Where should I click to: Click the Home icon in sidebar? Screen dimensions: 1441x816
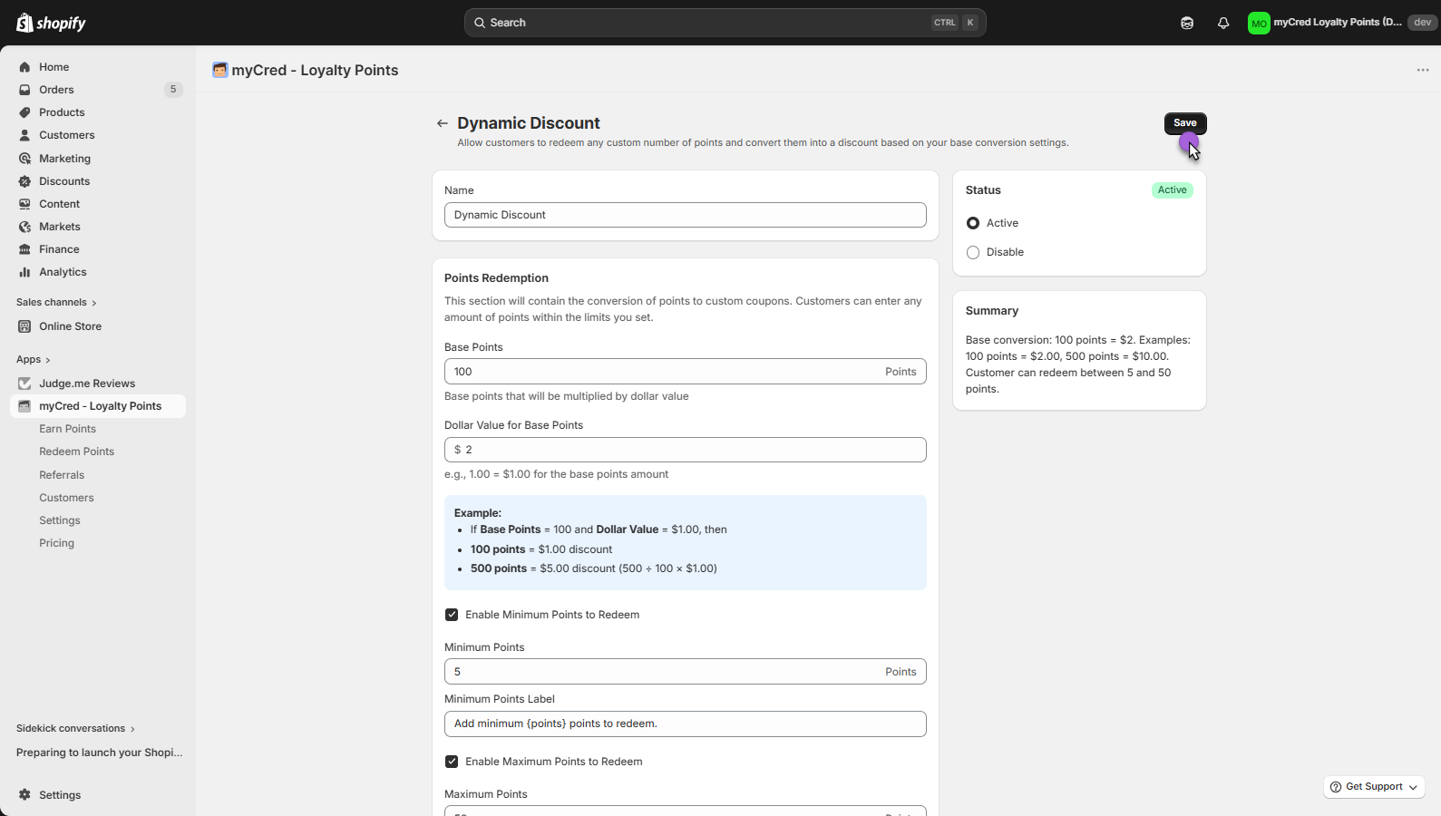tap(24, 67)
